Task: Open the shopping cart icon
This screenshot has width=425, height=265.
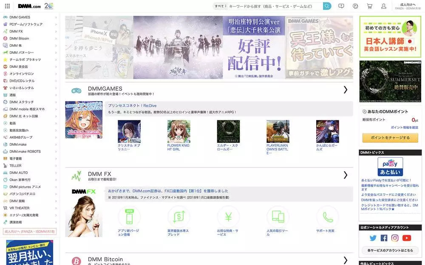Action: 369,6
